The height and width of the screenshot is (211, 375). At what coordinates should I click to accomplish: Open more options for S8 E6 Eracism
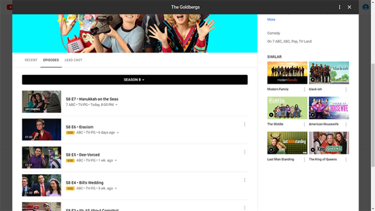[x=244, y=124]
